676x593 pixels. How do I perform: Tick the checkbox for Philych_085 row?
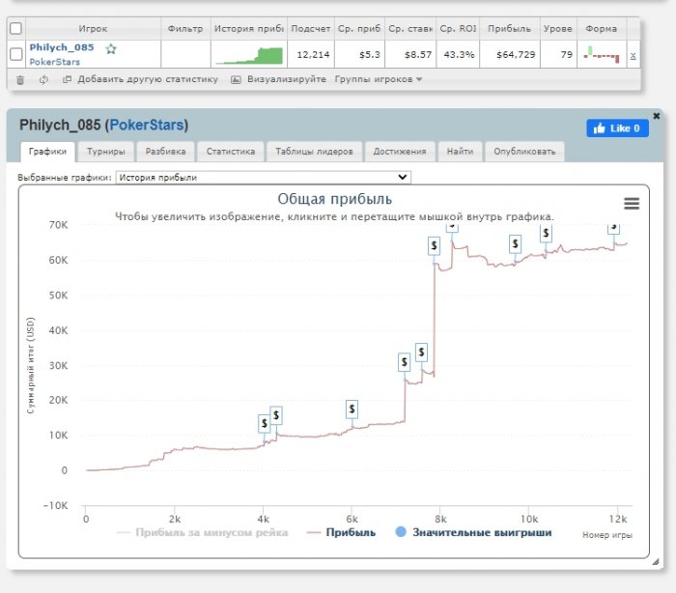click(x=16, y=54)
